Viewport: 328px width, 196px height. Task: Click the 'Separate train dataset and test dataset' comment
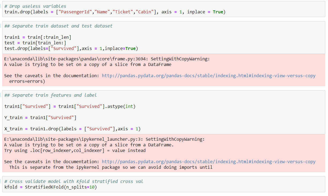point(59,26)
